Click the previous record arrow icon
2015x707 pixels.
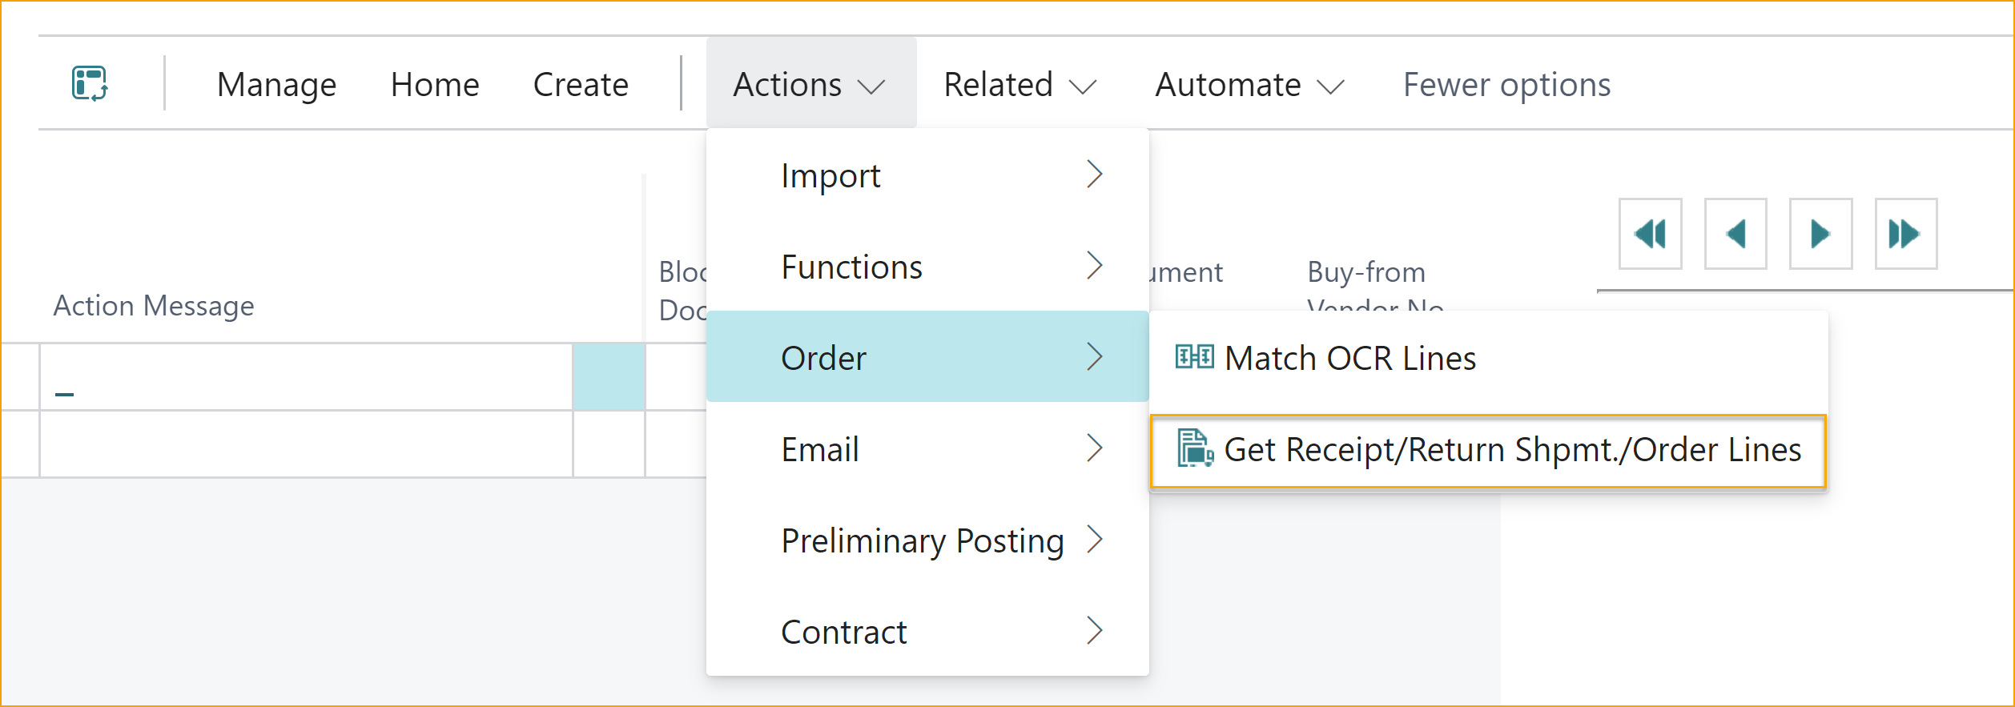pyautogui.click(x=1735, y=233)
